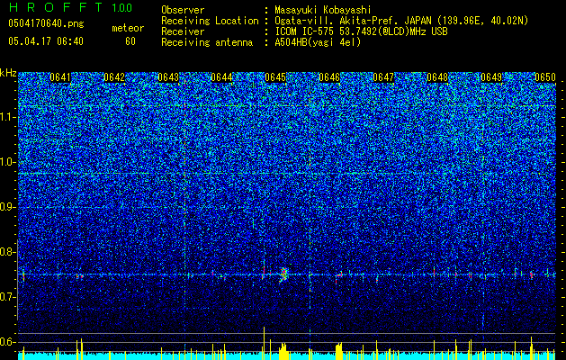Click the 0645 time marker
566x360 pixels.
tap(275, 77)
